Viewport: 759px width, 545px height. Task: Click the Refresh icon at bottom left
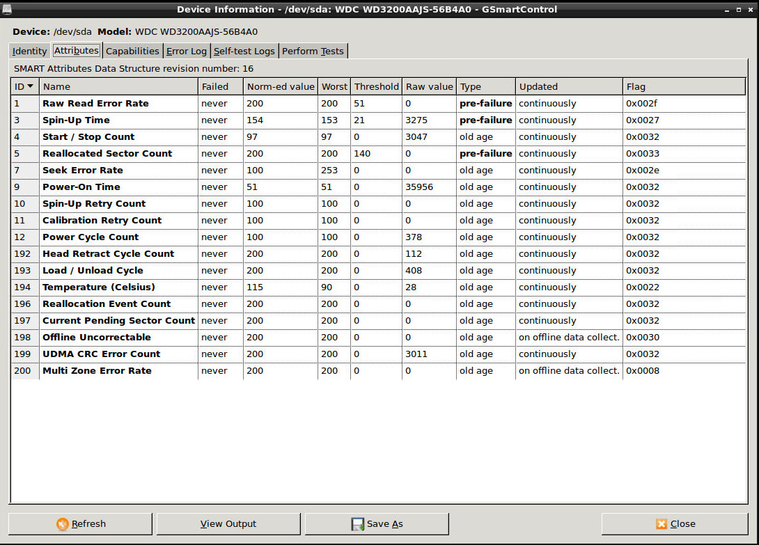pyautogui.click(x=63, y=524)
